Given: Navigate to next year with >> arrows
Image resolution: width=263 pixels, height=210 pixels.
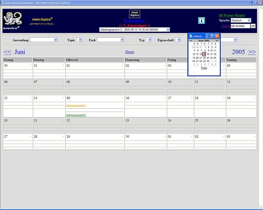Looking at the screenshot, I should click(x=252, y=52).
